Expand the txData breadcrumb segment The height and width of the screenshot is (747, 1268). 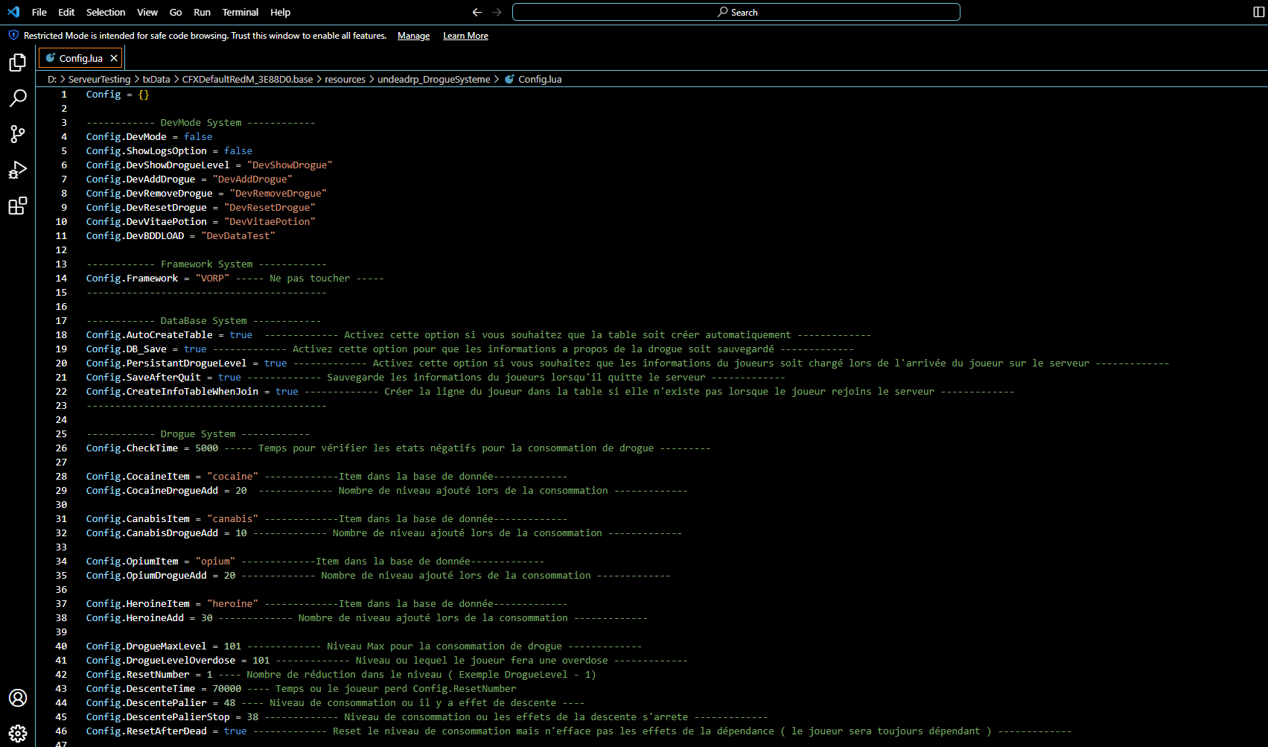click(x=156, y=79)
